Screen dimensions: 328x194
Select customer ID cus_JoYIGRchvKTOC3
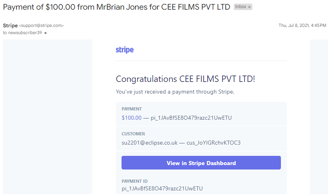tap(214, 143)
